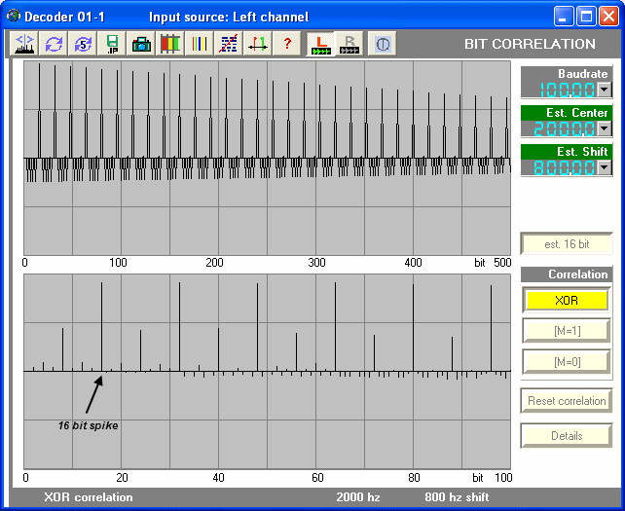This screenshot has width=625, height=511.
Task: Click the est. 16 bit button
Action: click(566, 244)
